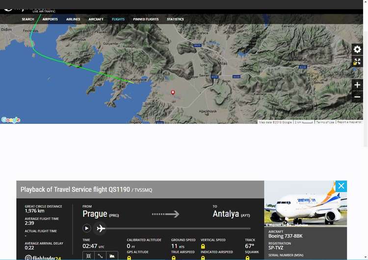This screenshot has width=368, height=260.
Task: Click the Squawk lock icon
Action: 247,258
